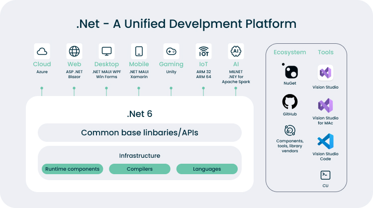Click the Vision Studio Code logo
Image resolution: width=373 pixels, height=208 pixels.
[325, 141]
